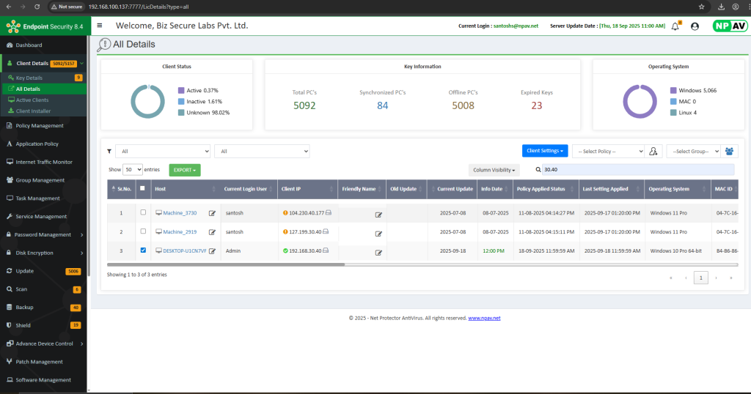This screenshot has width=751, height=394.
Task: Open the notifications bell
Action: (677, 26)
